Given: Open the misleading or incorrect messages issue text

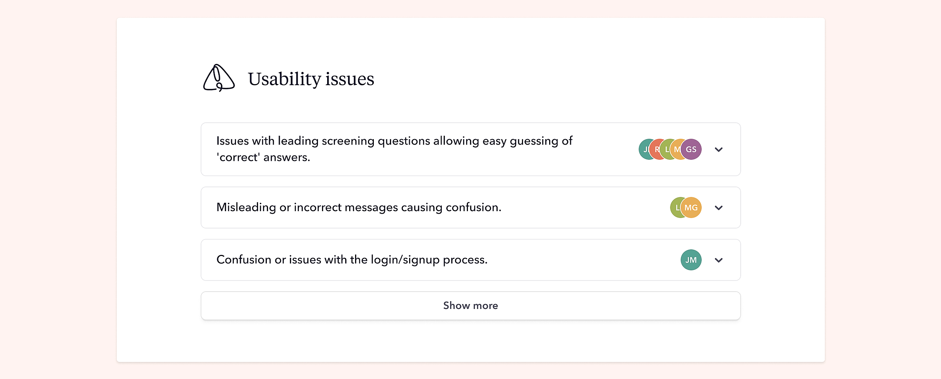Looking at the screenshot, I should coord(359,207).
